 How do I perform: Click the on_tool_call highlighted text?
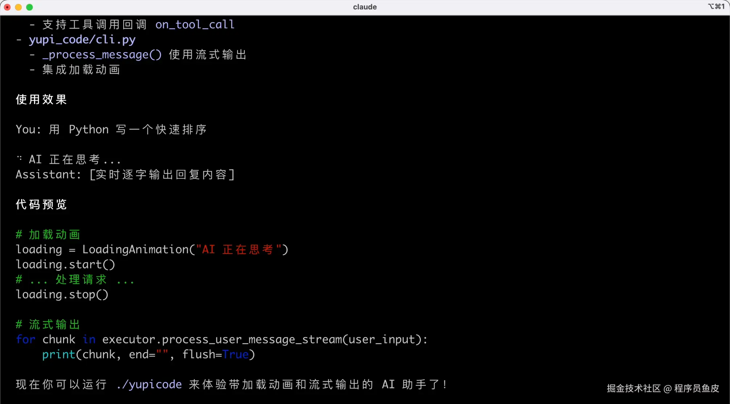[x=195, y=25]
